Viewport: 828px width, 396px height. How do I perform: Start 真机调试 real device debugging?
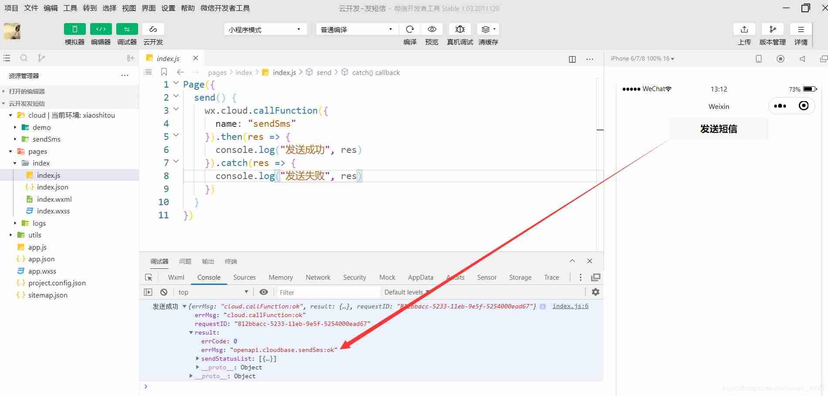[460, 29]
